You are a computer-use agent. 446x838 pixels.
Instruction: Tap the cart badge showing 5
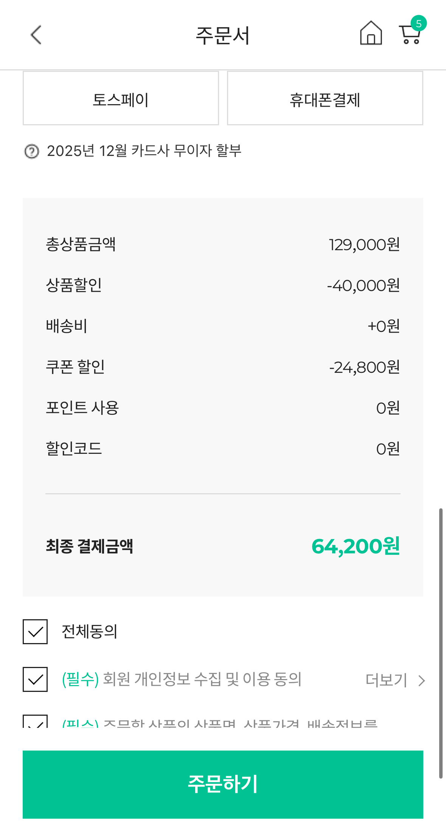click(418, 23)
